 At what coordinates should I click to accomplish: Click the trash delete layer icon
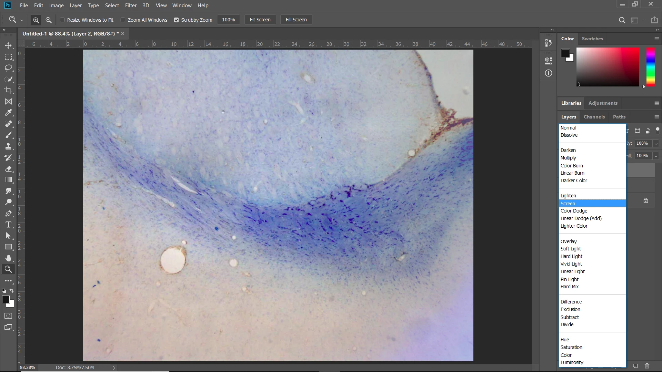pyautogui.click(x=647, y=366)
